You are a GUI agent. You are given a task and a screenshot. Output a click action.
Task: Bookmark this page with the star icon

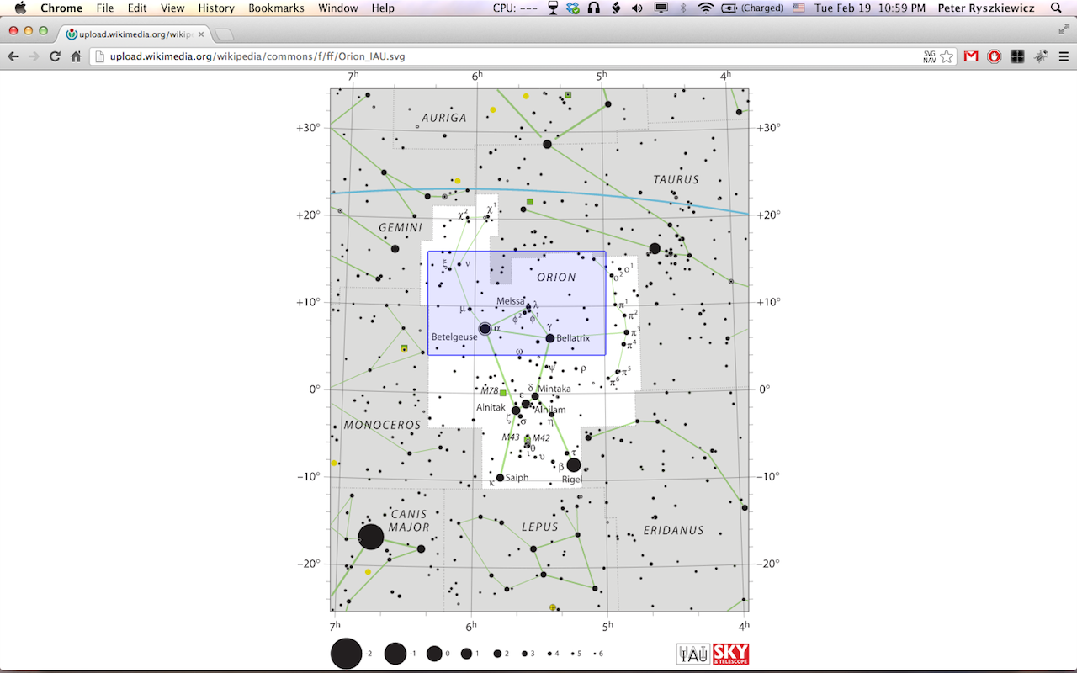point(947,56)
